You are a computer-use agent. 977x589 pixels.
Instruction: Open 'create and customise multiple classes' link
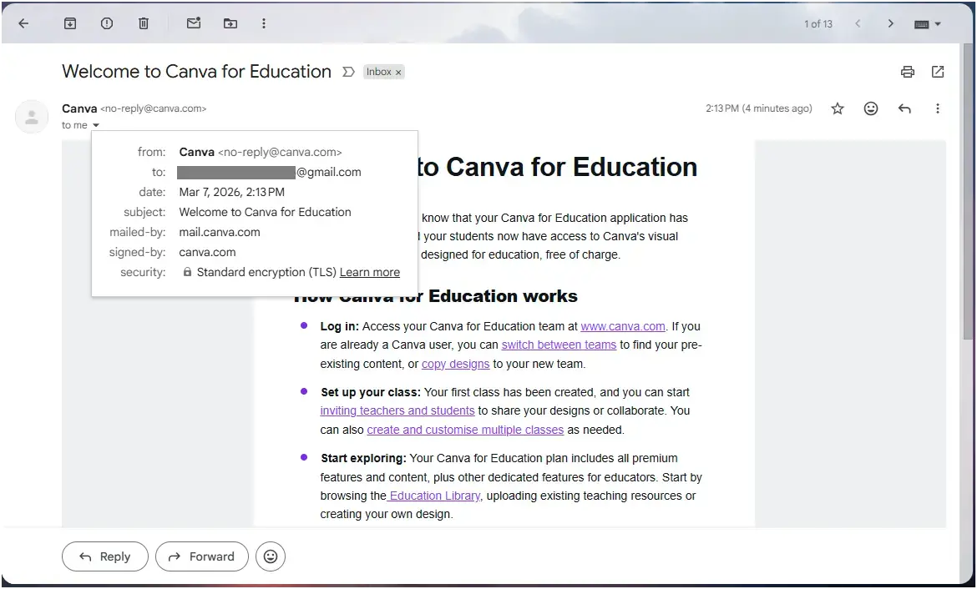click(465, 430)
